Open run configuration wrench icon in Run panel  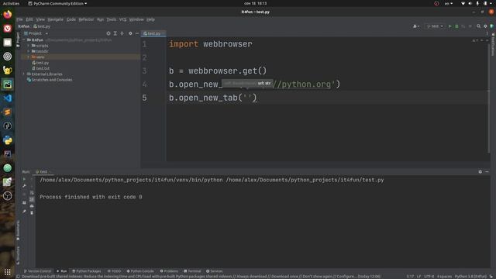coord(24,186)
